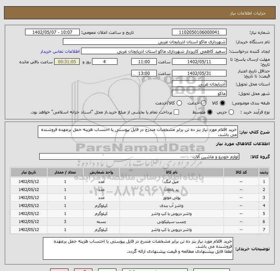Click the واحد شمارش column header
Screen dimensions: 280x271
coord(101,172)
